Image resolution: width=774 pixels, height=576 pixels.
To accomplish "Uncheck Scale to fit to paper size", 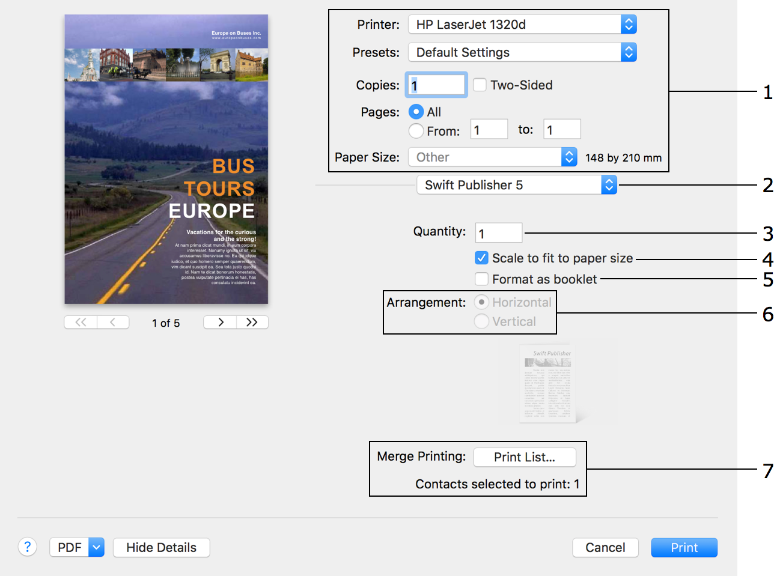I will coord(481,258).
